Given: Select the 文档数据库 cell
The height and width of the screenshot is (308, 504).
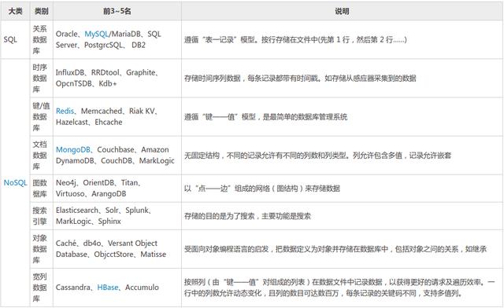Looking at the screenshot, I should [42, 156].
